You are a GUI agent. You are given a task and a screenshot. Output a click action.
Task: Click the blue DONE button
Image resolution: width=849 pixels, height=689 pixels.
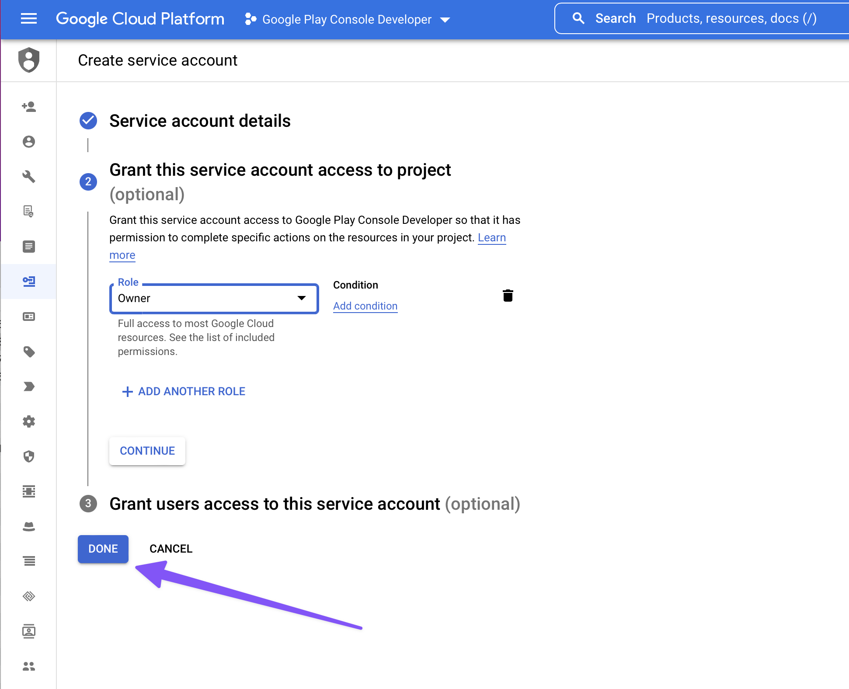pyautogui.click(x=103, y=549)
